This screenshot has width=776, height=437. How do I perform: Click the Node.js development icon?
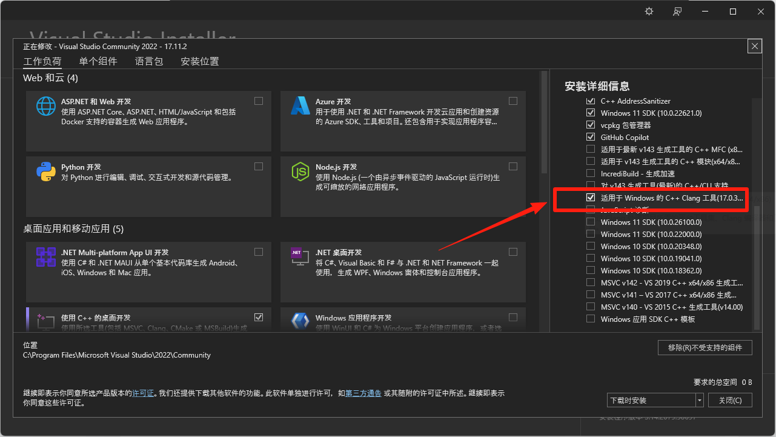[300, 172]
